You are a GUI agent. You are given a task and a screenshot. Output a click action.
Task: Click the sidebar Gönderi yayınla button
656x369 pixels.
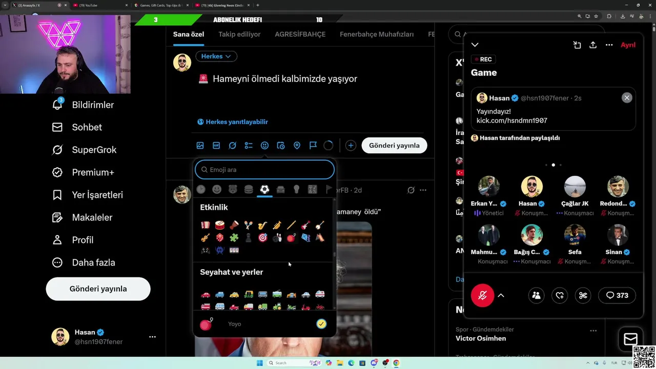[x=98, y=289]
